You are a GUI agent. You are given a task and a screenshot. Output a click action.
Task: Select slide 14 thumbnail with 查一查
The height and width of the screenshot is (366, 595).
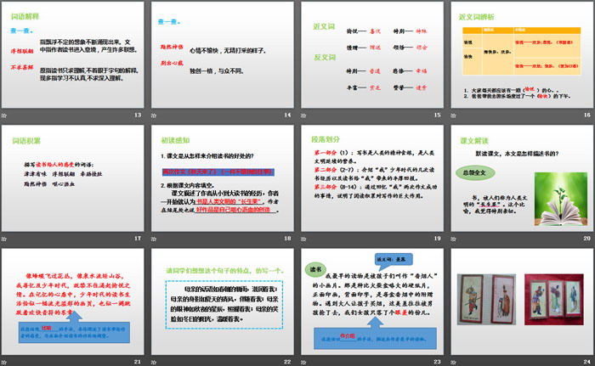pos(223,55)
